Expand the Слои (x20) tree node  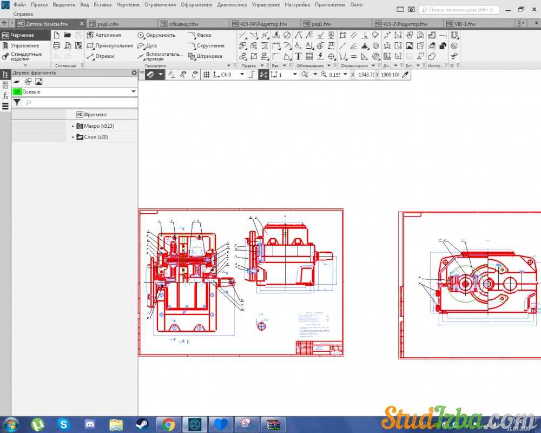click(73, 137)
